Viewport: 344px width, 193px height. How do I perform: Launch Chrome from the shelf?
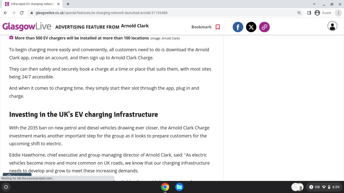(165, 187)
